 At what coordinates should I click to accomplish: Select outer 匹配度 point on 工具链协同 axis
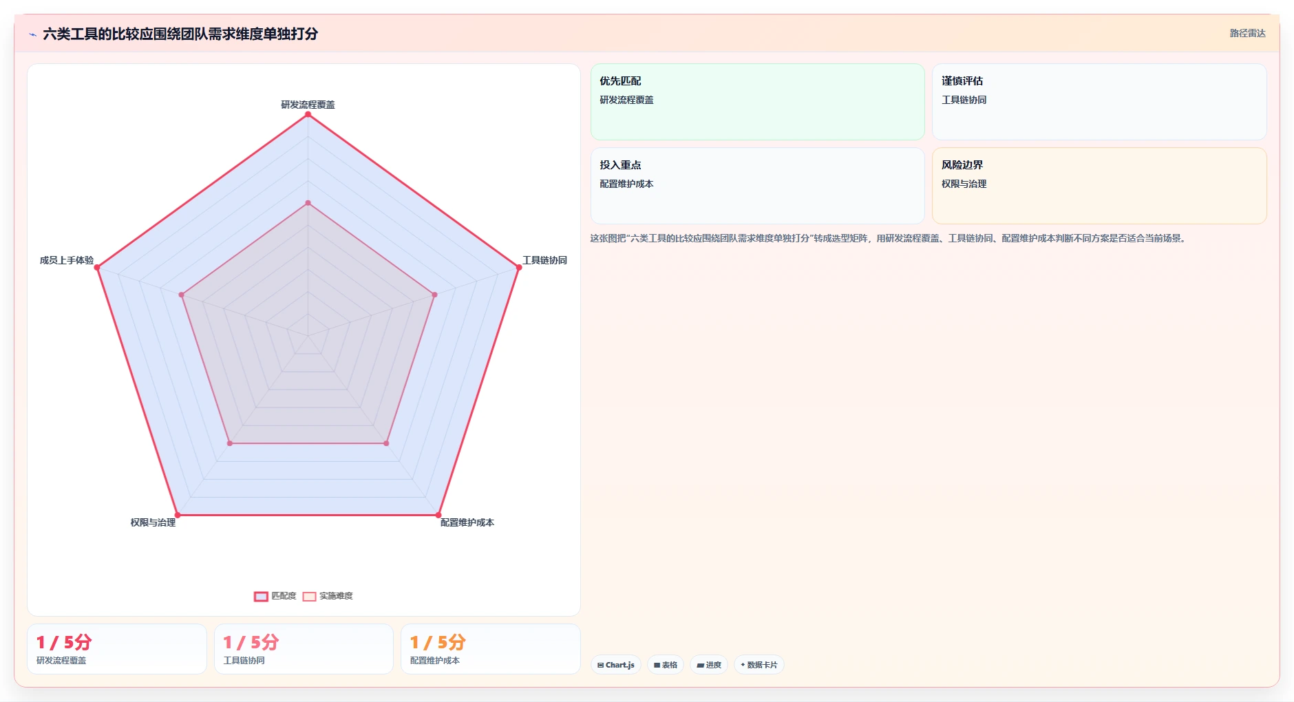click(519, 267)
